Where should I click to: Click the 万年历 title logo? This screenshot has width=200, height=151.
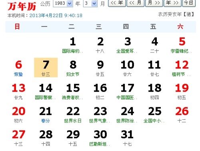[22, 6]
